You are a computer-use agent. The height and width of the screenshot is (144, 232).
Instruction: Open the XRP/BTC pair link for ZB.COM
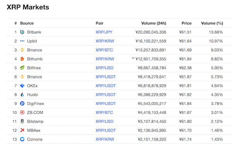coord(104,113)
